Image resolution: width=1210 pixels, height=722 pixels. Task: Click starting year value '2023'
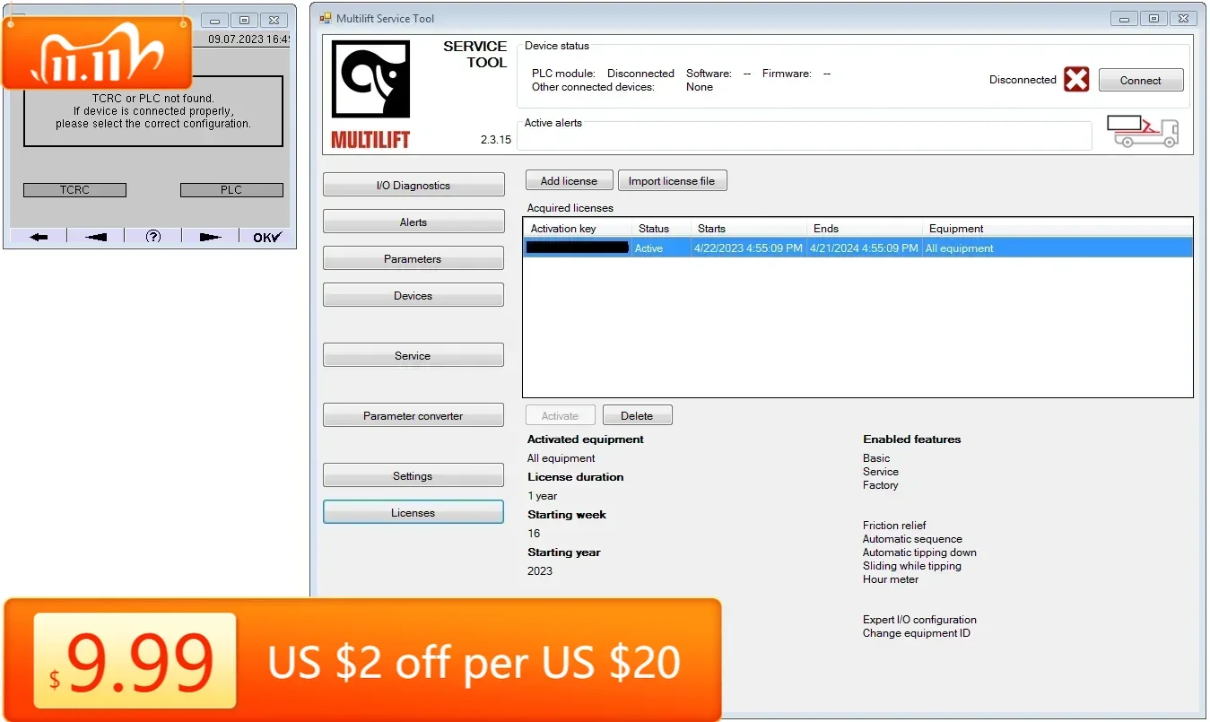coord(540,571)
